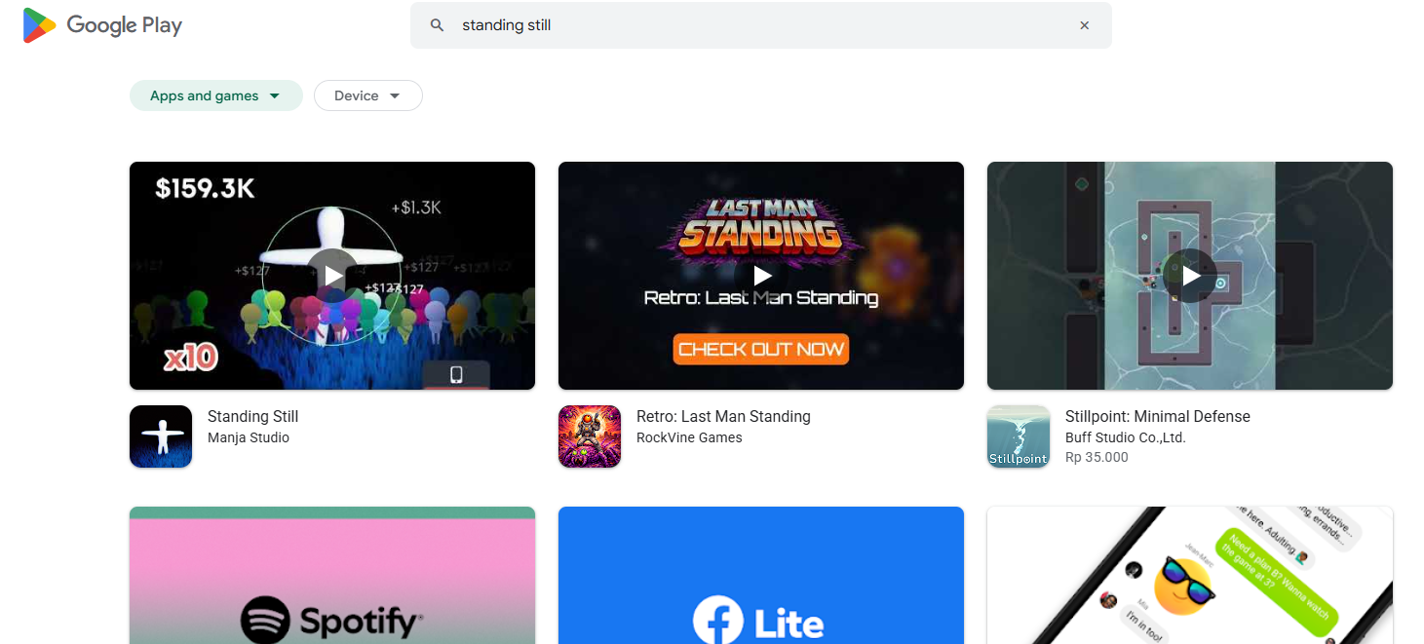Click the 'Rp 35.000' price text
The height and width of the screenshot is (644, 1424).
coord(1097,457)
